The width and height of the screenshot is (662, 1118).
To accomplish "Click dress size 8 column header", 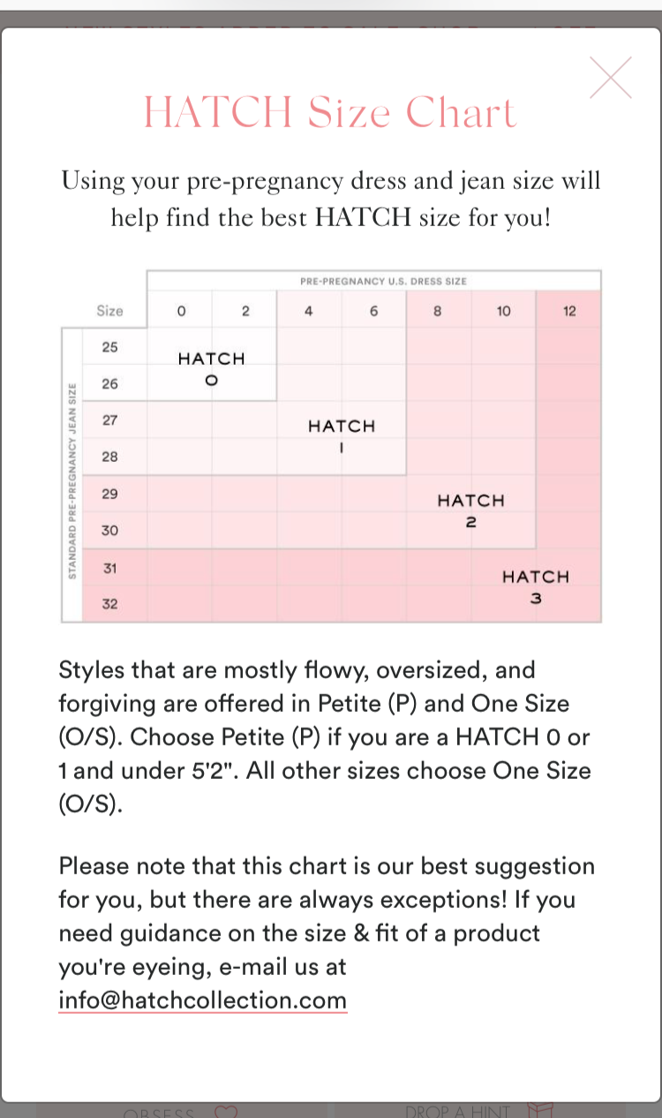I will click(x=438, y=311).
